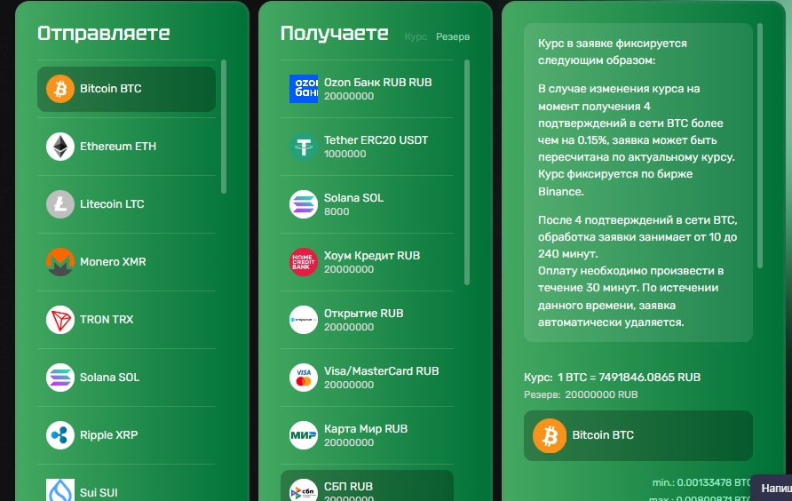Screen dimensions: 792x501
Task: Select Хоум Кредит RUB to receive
Action: click(368, 262)
